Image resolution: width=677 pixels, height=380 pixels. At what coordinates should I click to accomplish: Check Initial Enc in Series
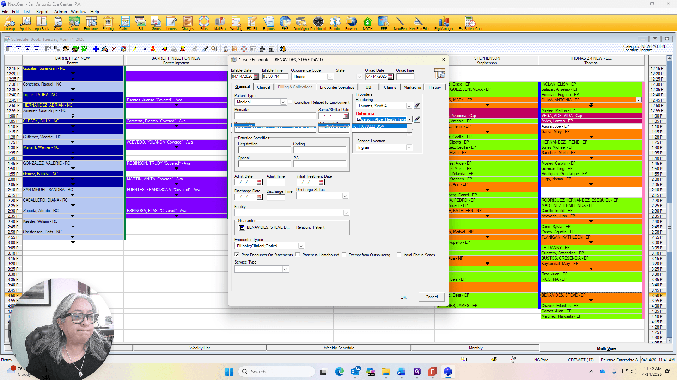(399, 255)
